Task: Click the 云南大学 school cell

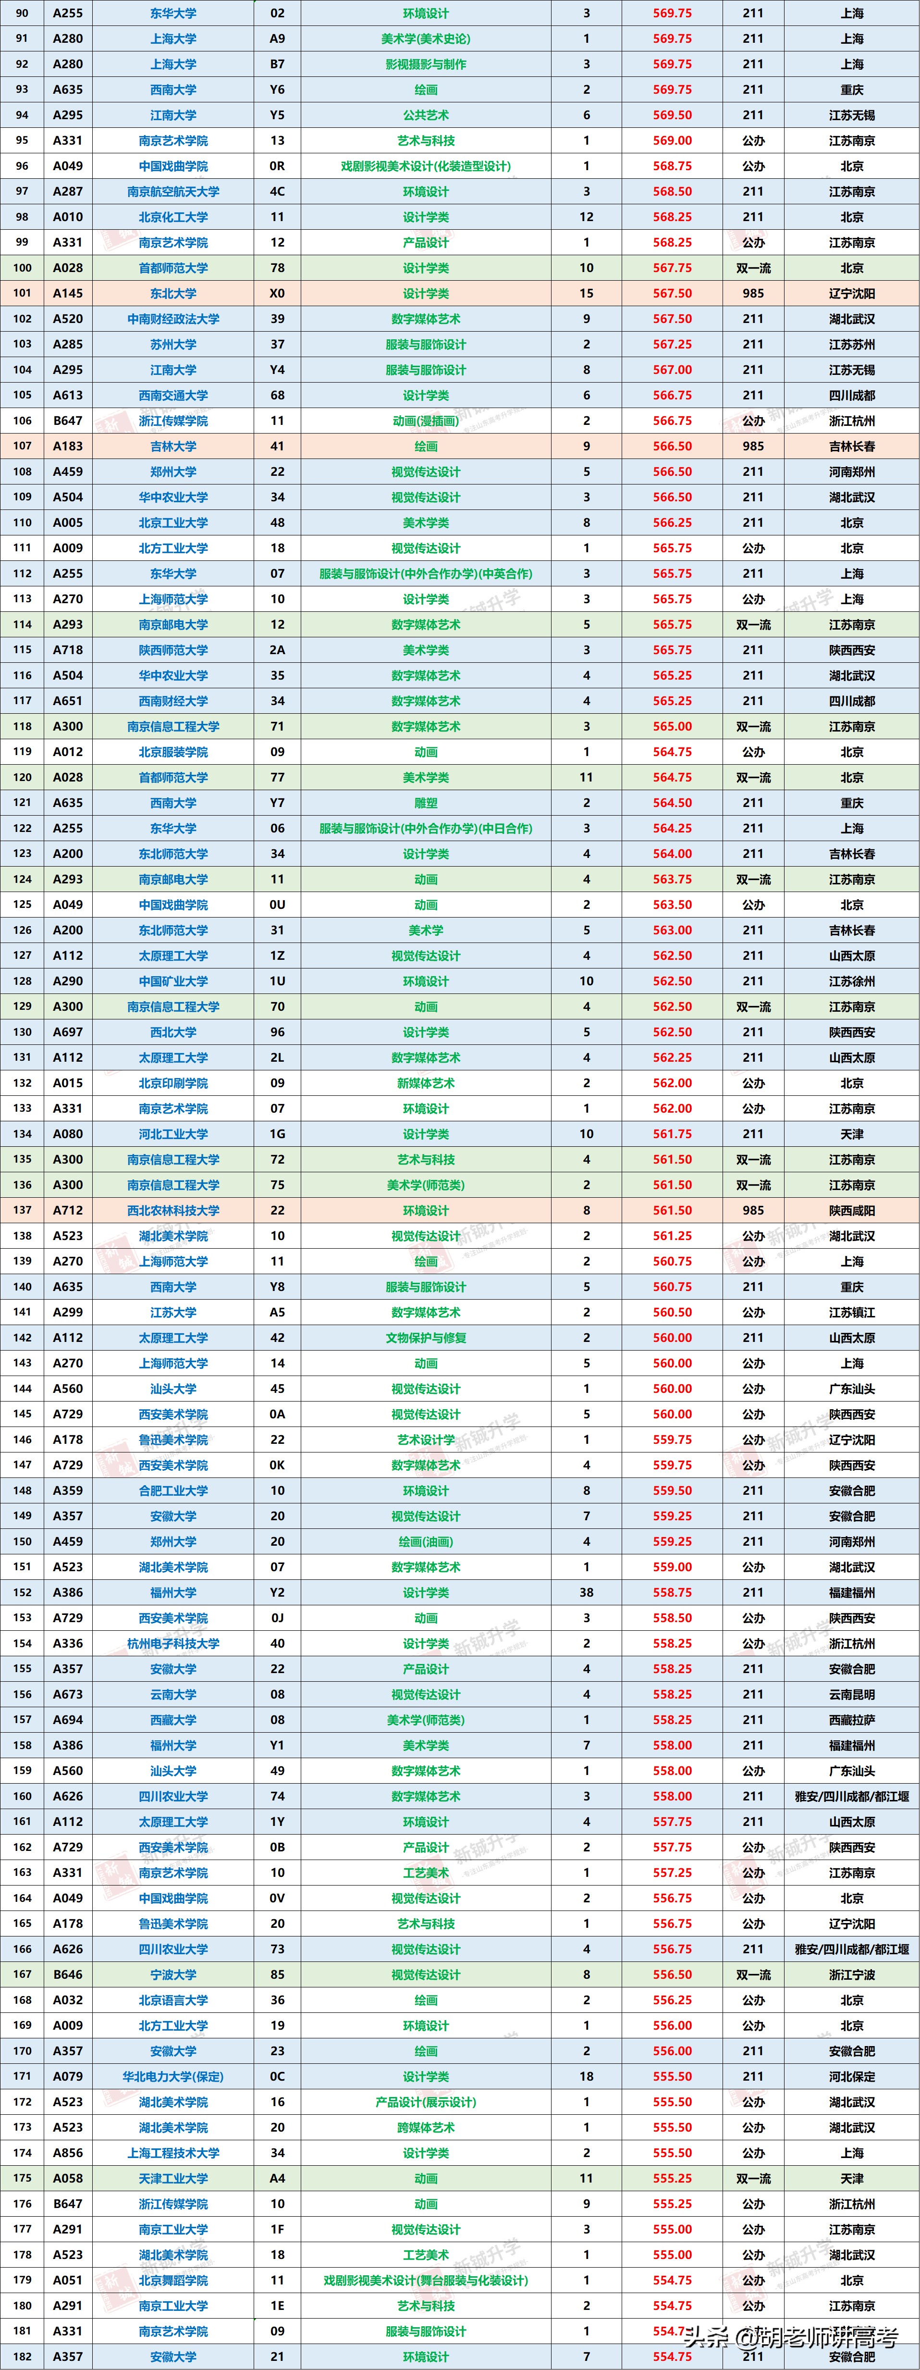Action: tap(173, 1694)
